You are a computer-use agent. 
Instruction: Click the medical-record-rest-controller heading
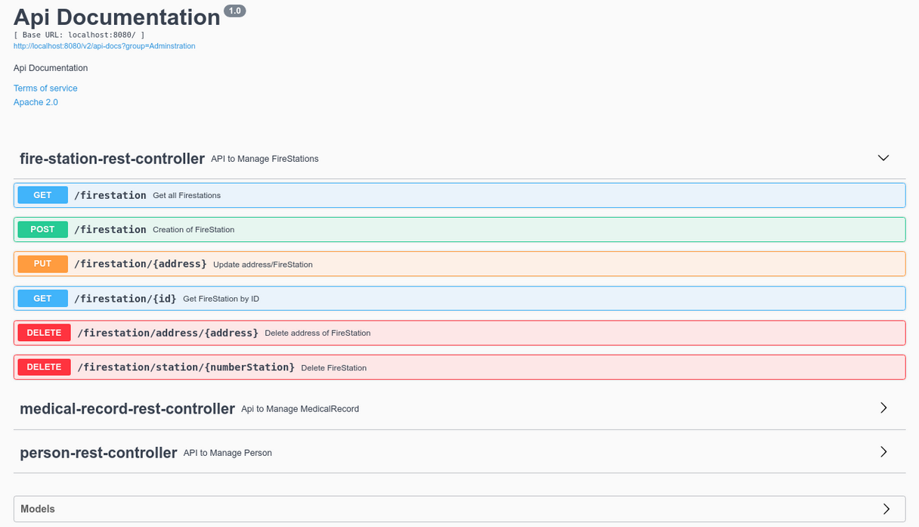coord(127,409)
